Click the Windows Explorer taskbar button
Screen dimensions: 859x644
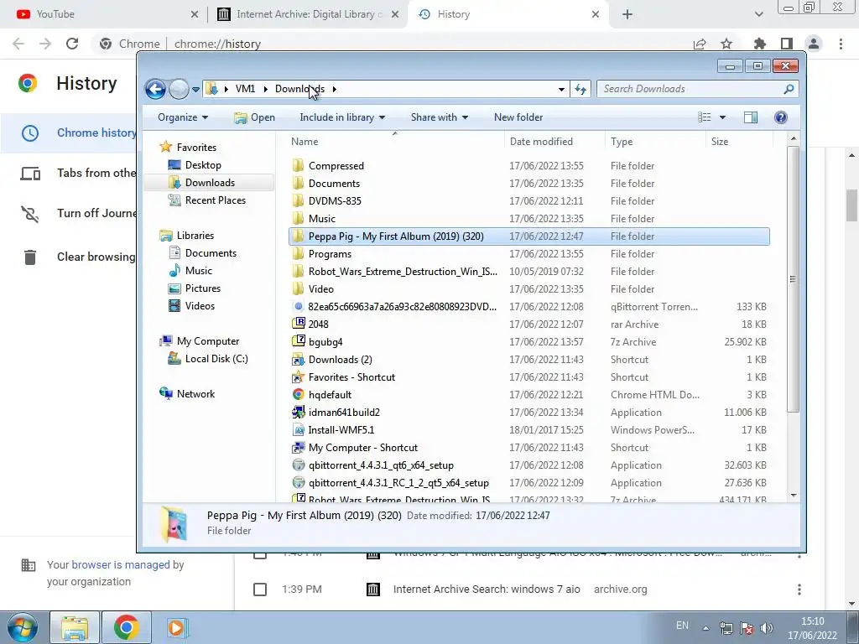(x=75, y=627)
